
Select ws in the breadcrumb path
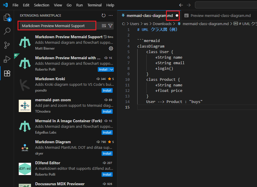coord(146,24)
